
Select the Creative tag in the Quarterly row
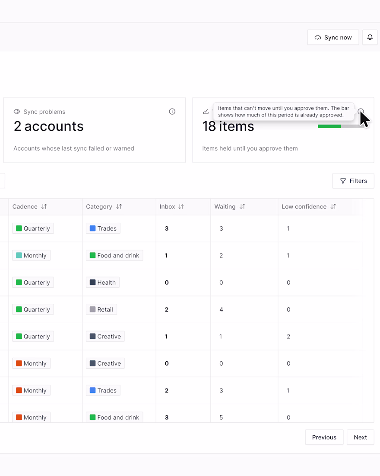(x=105, y=336)
